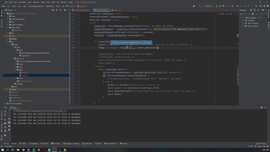Expand the fake-company schema node
This screenshot has height=152, width=270.
click(x=243, y=23)
